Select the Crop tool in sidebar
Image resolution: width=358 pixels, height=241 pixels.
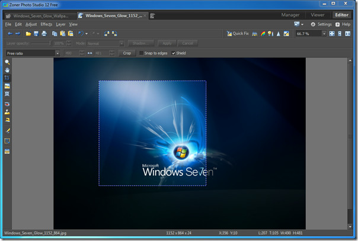pyautogui.click(x=7, y=78)
